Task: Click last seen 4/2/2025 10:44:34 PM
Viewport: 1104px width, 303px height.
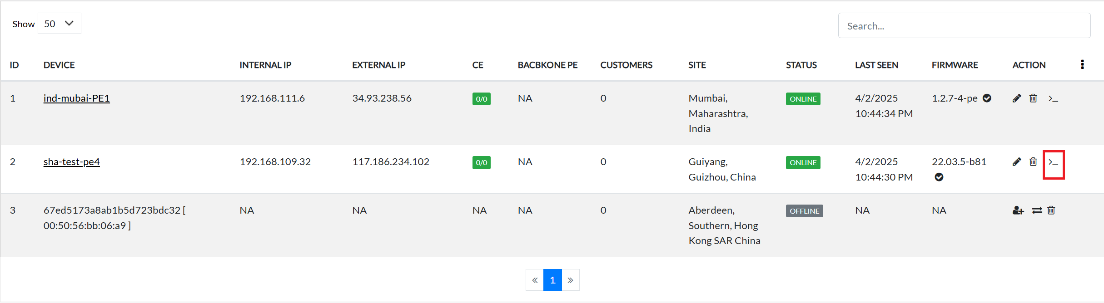Action: pyautogui.click(x=884, y=106)
